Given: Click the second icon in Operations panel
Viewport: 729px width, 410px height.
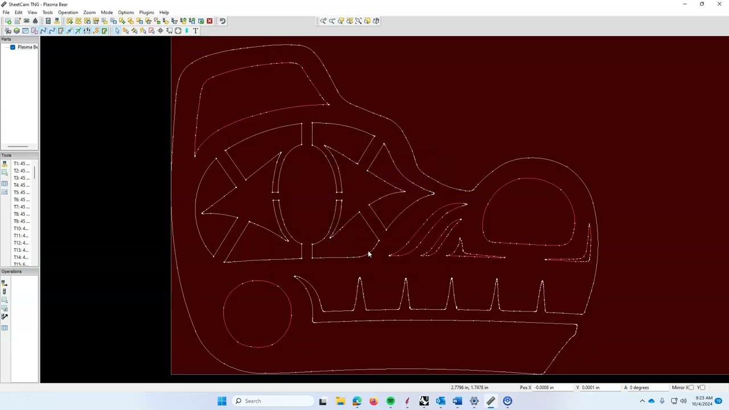Looking at the screenshot, I should [x=5, y=292].
